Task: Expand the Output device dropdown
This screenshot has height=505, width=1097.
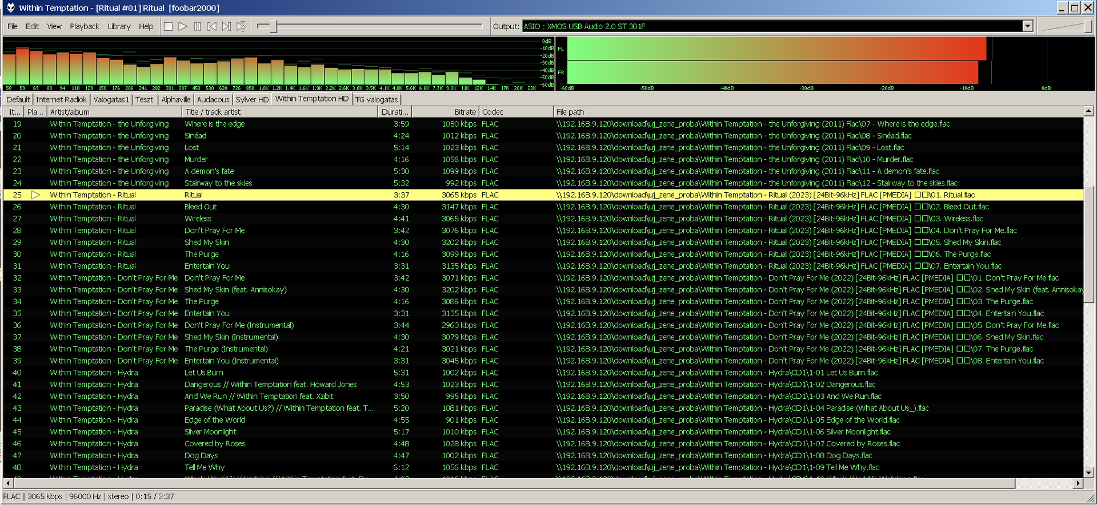Action: tap(1027, 26)
